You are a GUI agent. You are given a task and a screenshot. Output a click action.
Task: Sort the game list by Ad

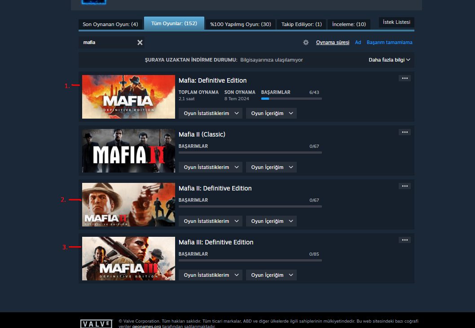tap(358, 42)
